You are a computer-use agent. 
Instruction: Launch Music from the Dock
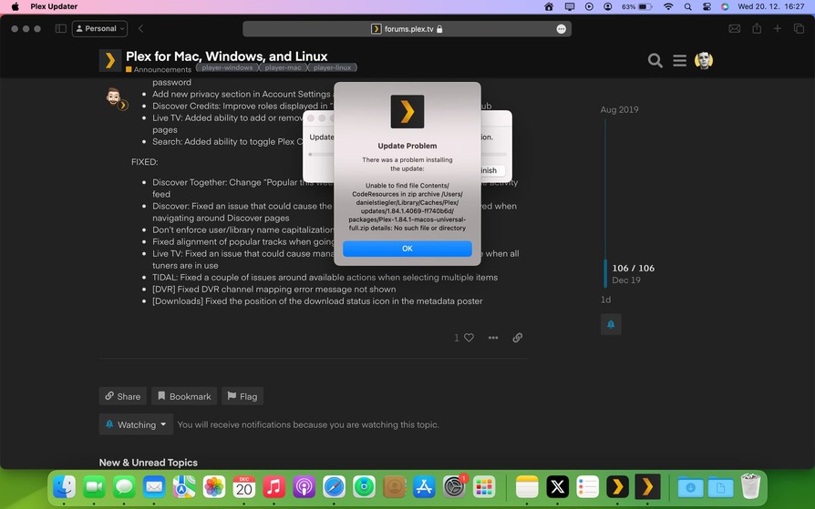click(x=273, y=487)
